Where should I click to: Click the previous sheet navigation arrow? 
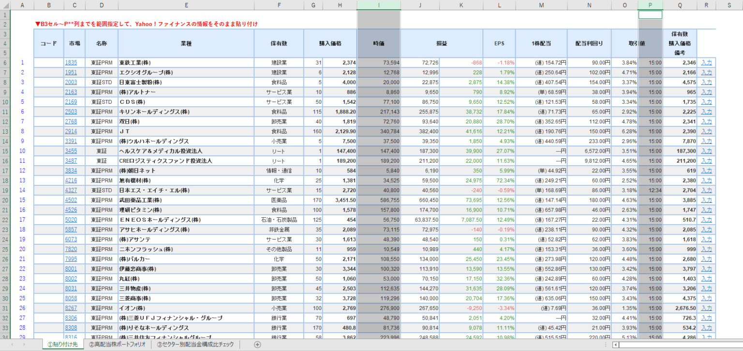coord(11,344)
